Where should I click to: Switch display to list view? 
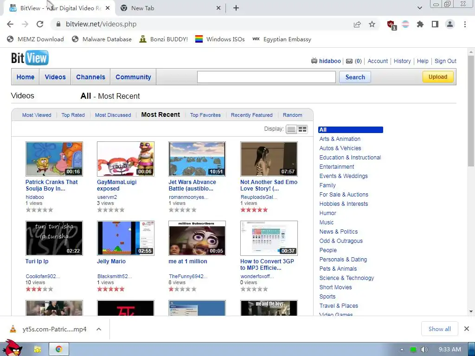tap(291, 129)
